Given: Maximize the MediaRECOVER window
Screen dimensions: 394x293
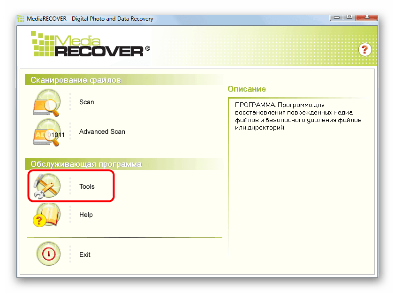Looking at the screenshot, I should (x=349, y=17).
